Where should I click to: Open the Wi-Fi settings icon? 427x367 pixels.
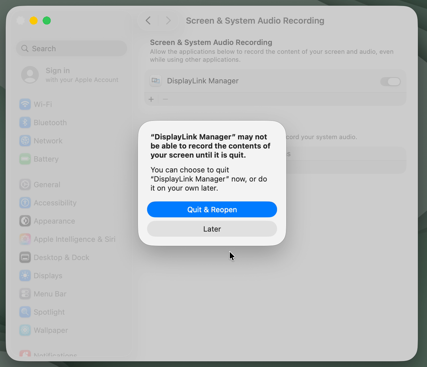[25, 104]
